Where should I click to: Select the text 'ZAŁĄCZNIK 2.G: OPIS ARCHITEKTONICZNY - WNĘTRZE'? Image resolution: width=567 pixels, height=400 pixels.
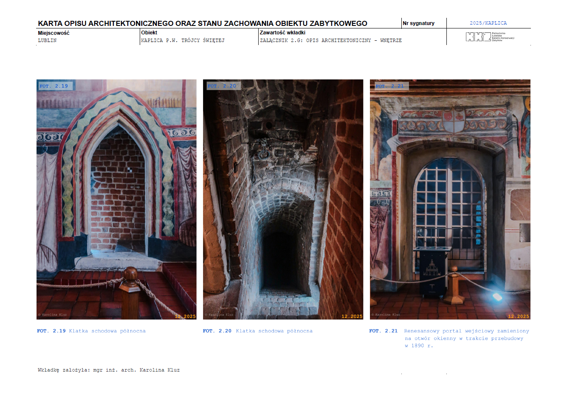(x=330, y=40)
